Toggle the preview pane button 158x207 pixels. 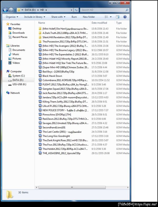pos(117,17)
